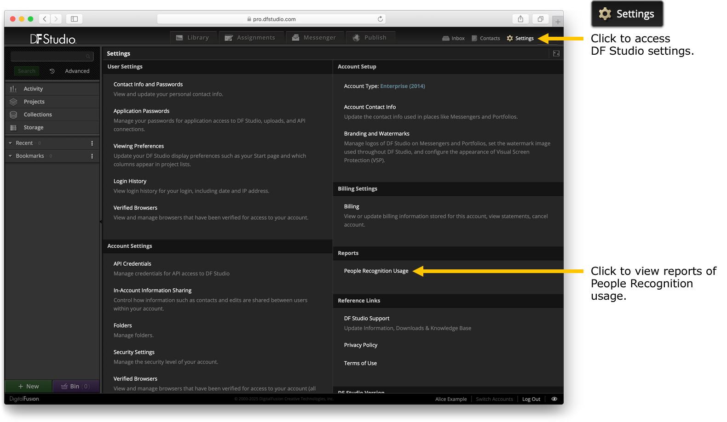Image resolution: width=727 pixels, height=422 pixels.
Task: Toggle the eye icon in the footer
Action: (554, 399)
